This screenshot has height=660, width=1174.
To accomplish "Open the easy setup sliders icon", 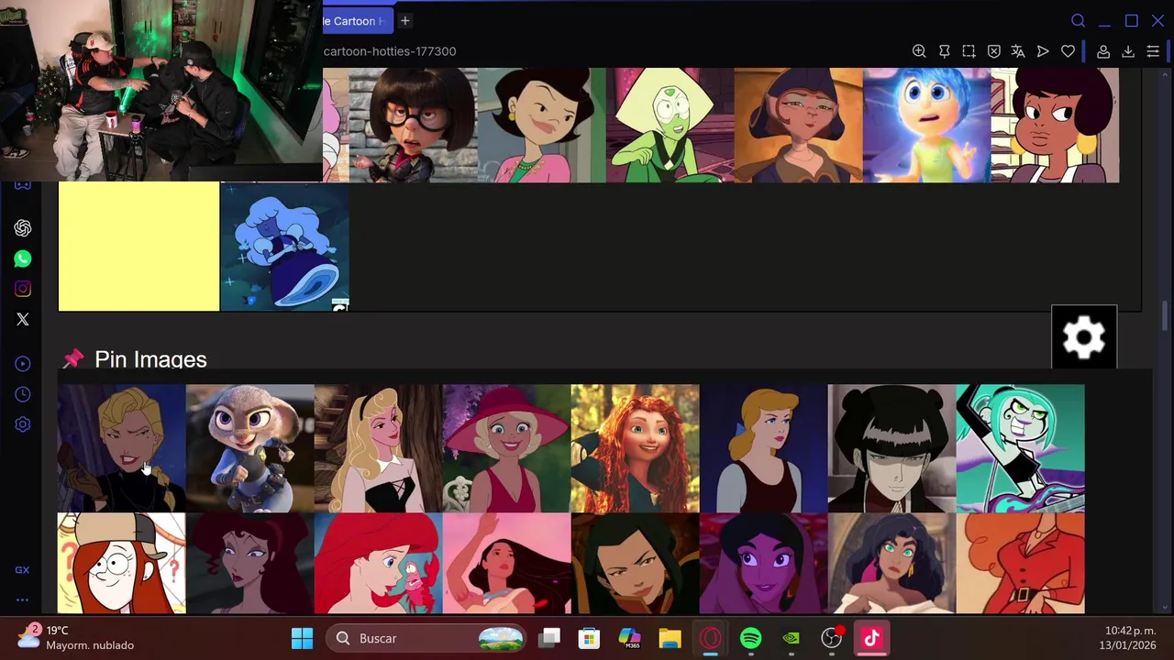I will (1153, 51).
